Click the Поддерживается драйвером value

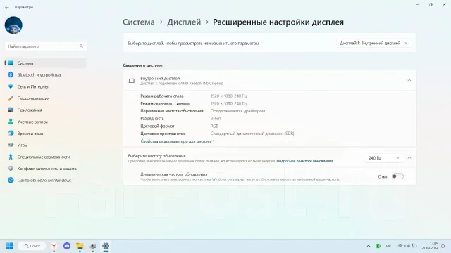coord(237,111)
